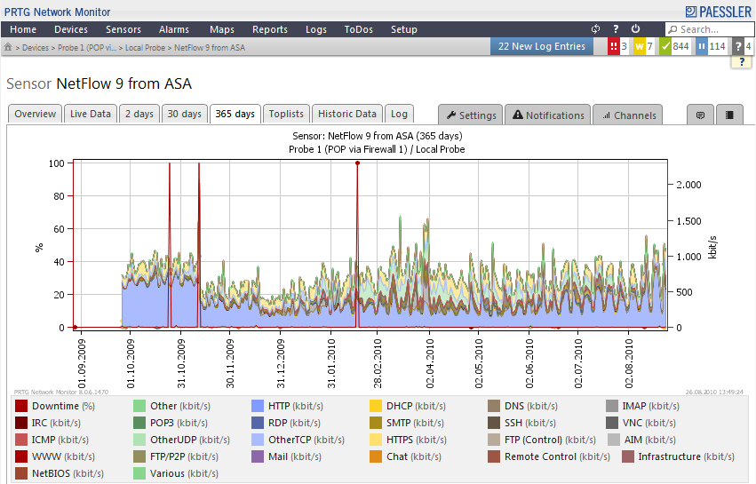Click NetFlow 9 from ASA breadcrumb
The image size is (756, 484).
click(x=210, y=48)
